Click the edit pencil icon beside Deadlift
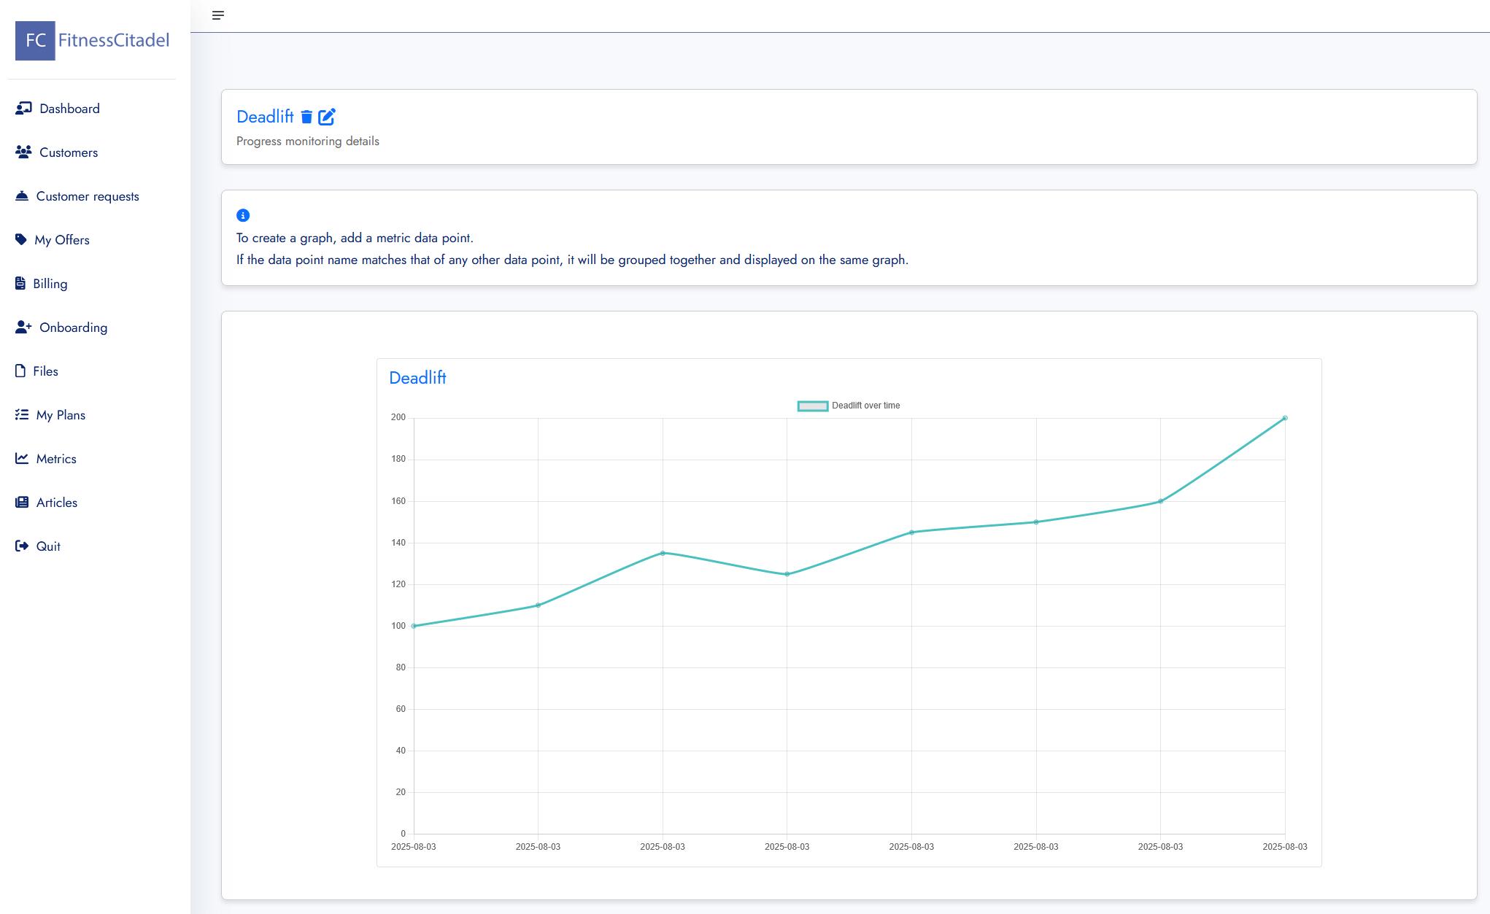This screenshot has width=1490, height=914. pos(327,117)
